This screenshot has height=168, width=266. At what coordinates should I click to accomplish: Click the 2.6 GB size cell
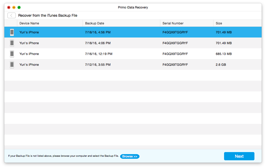click(221, 64)
